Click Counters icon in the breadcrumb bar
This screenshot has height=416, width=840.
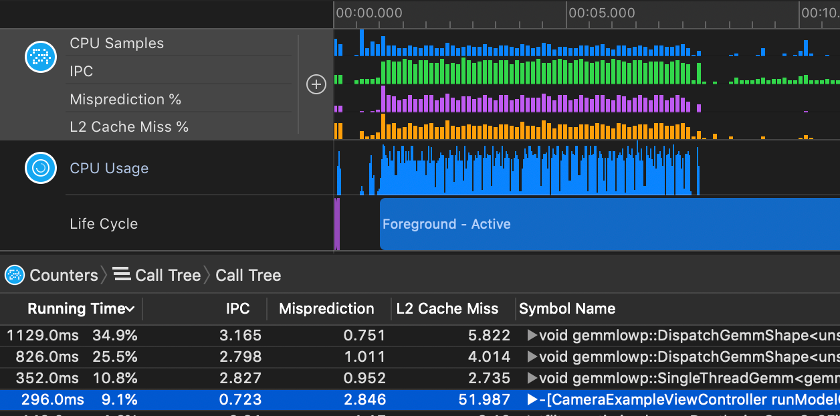(x=14, y=275)
